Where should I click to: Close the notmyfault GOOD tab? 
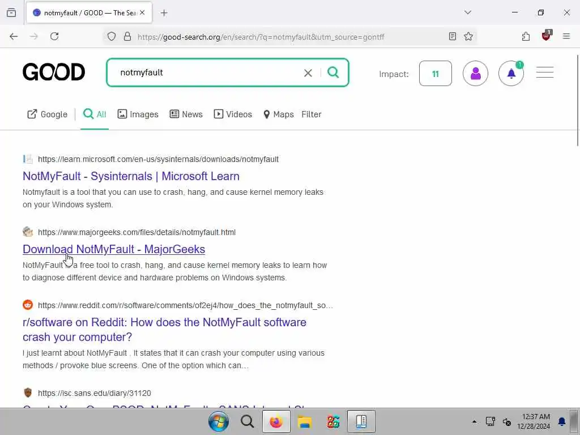(142, 12)
